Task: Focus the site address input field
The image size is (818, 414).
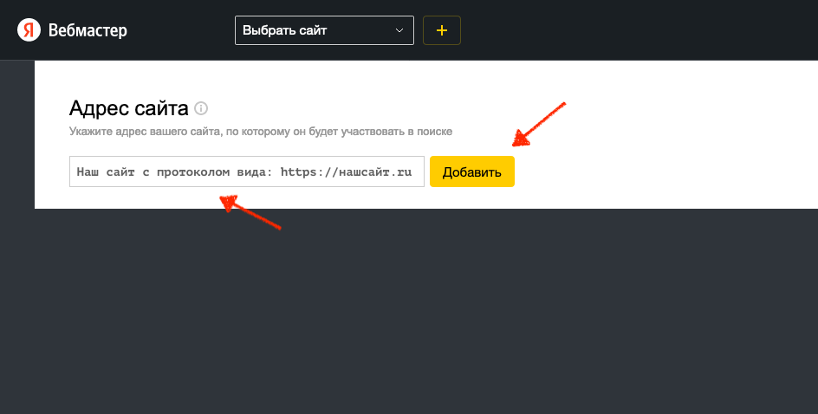Action: click(247, 171)
